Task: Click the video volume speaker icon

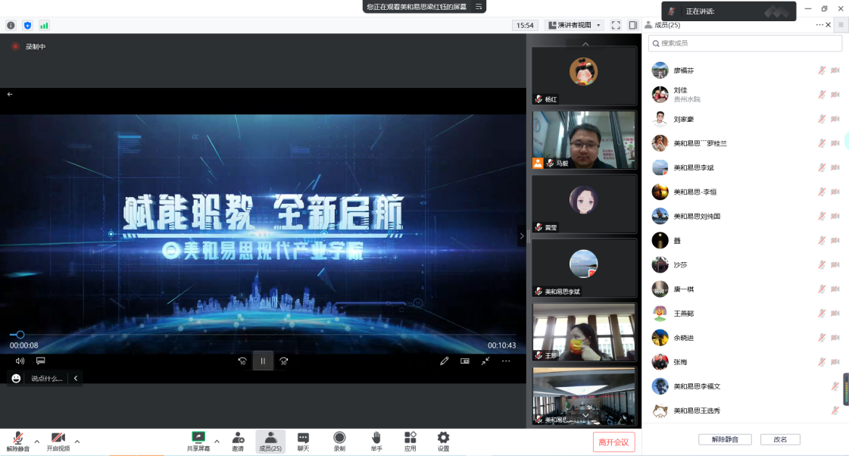Action: 20,361
